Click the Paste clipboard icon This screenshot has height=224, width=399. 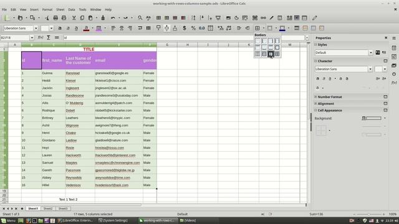pos(90,18)
